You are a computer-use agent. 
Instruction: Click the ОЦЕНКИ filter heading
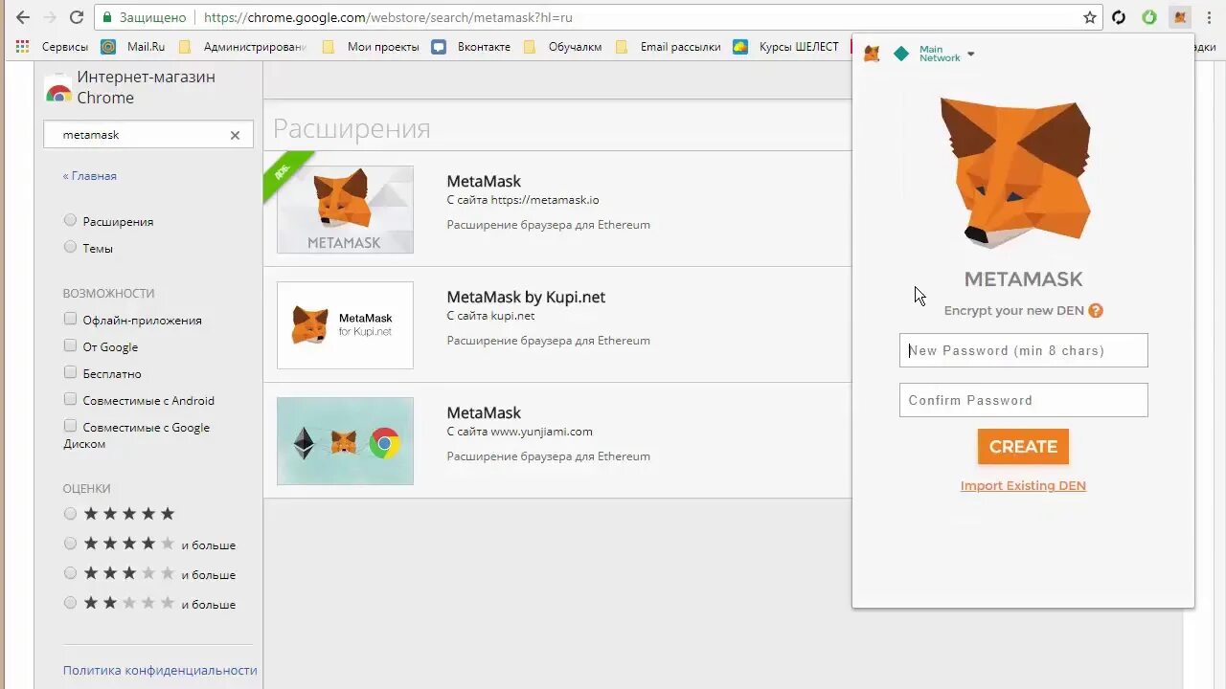pyautogui.click(x=86, y=489)
